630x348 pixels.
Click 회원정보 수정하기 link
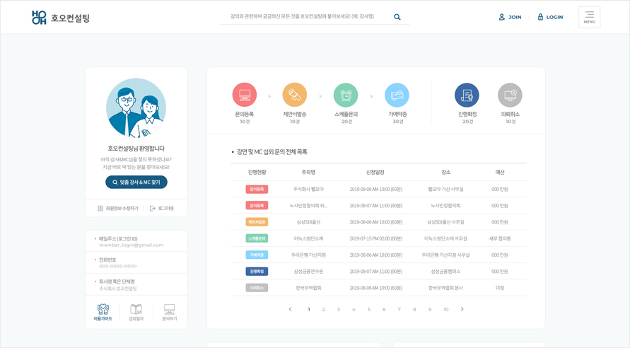[x=118, y=209]
